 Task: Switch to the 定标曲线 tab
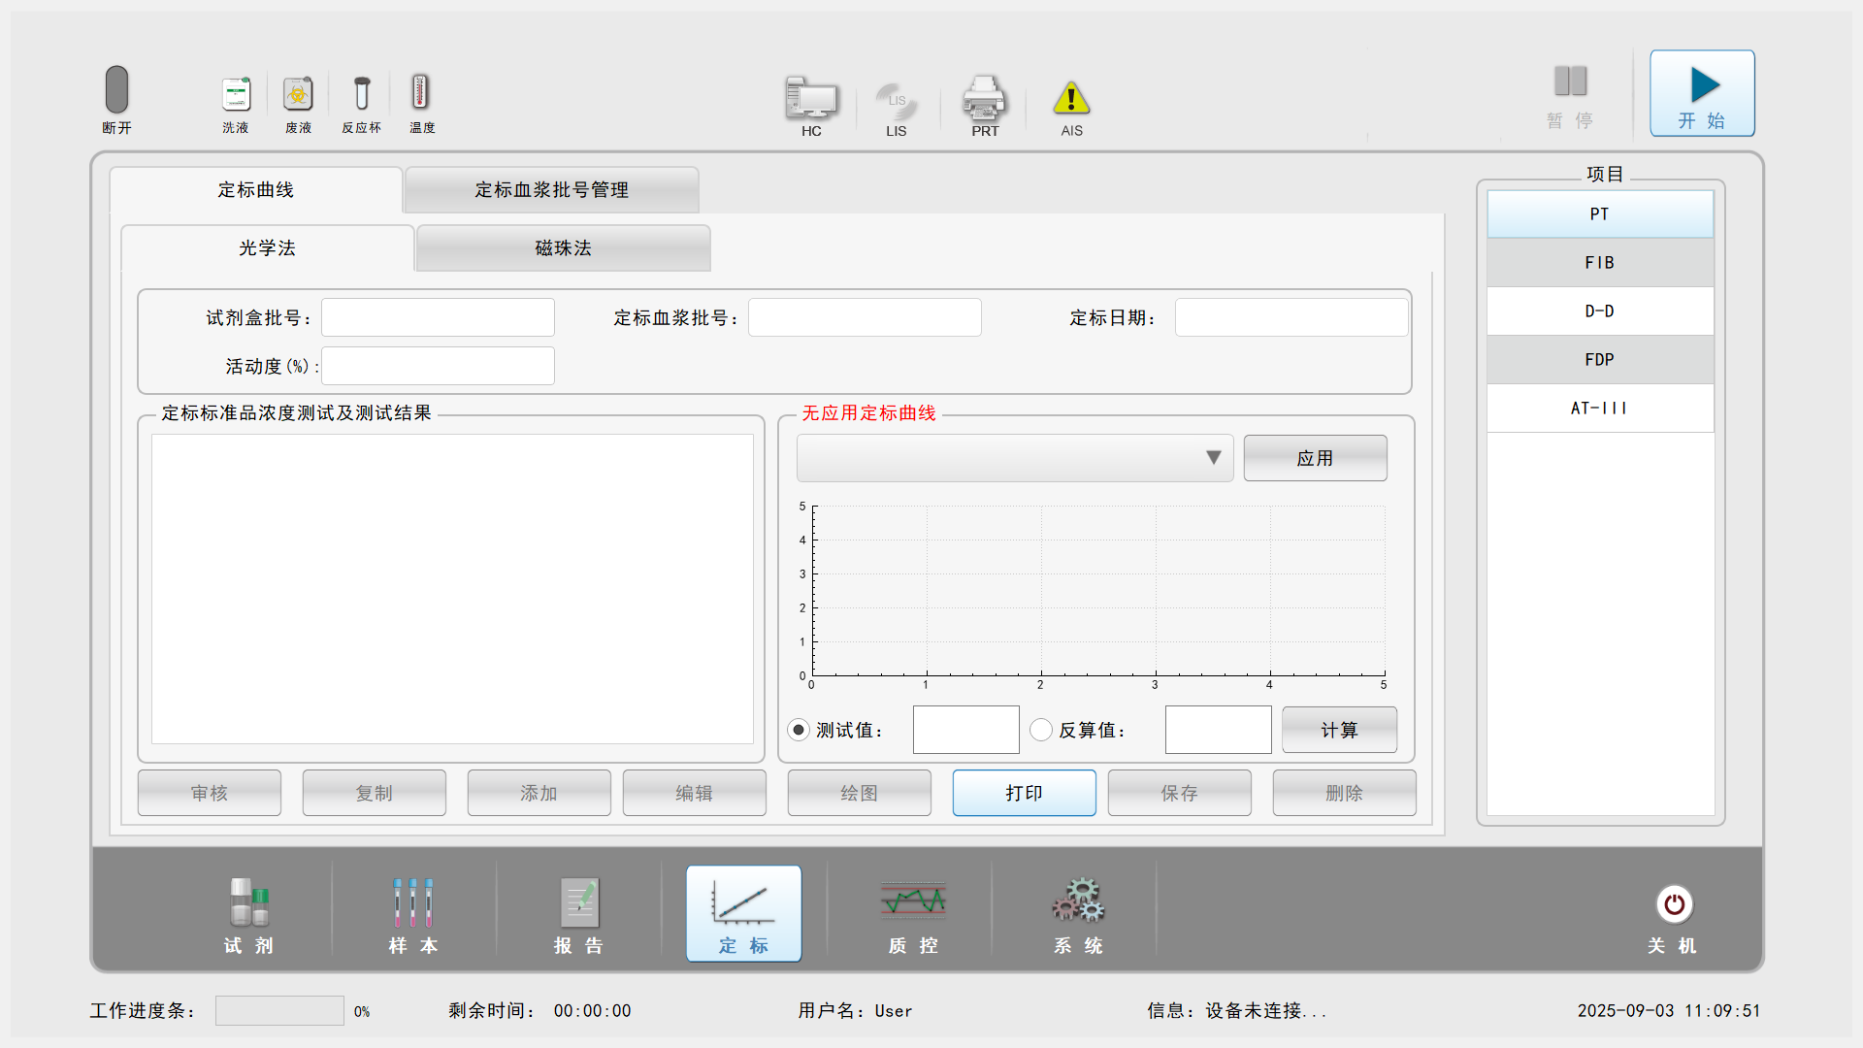[x=256, y=190]
